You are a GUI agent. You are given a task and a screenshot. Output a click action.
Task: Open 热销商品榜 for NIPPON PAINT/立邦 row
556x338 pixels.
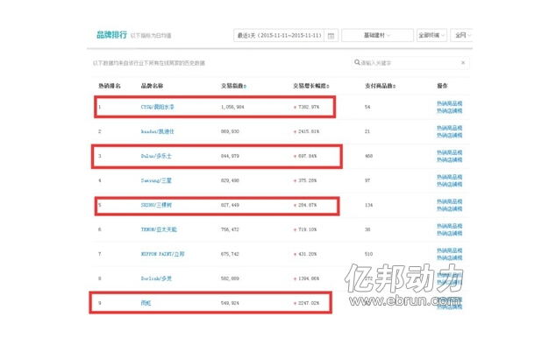tap(449, 250)
